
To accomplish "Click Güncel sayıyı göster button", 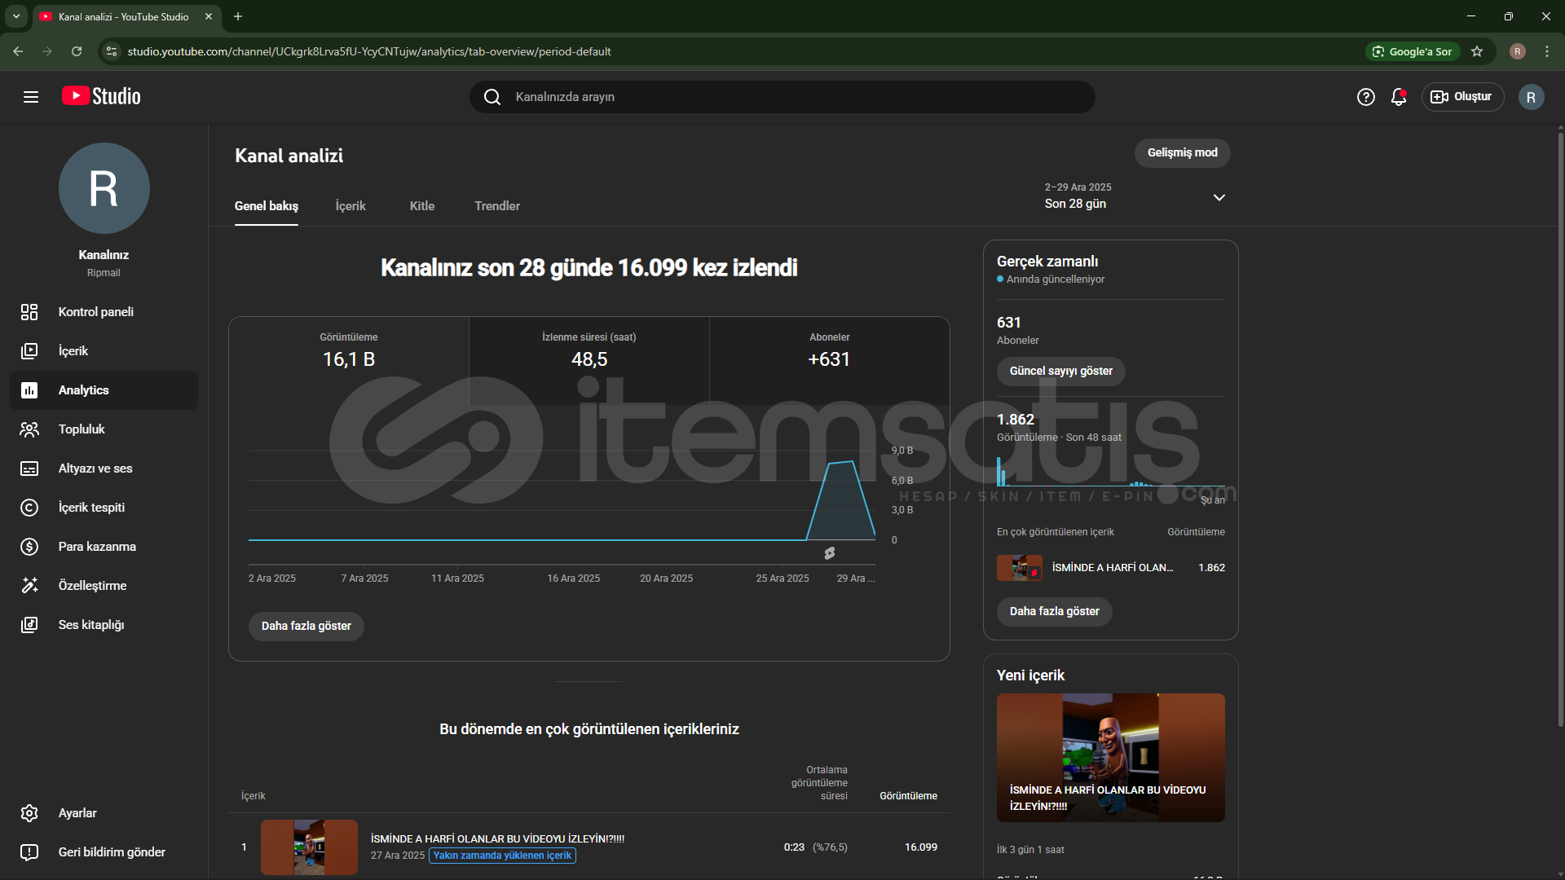I will [1060, 372].
